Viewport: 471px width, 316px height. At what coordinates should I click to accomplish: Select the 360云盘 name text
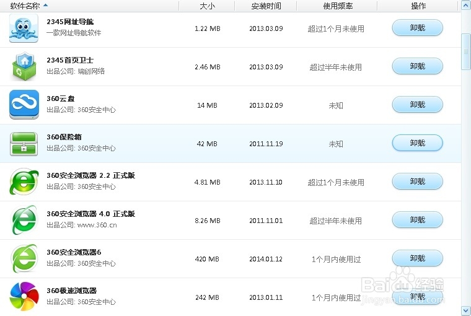click(x=60, y=99)
